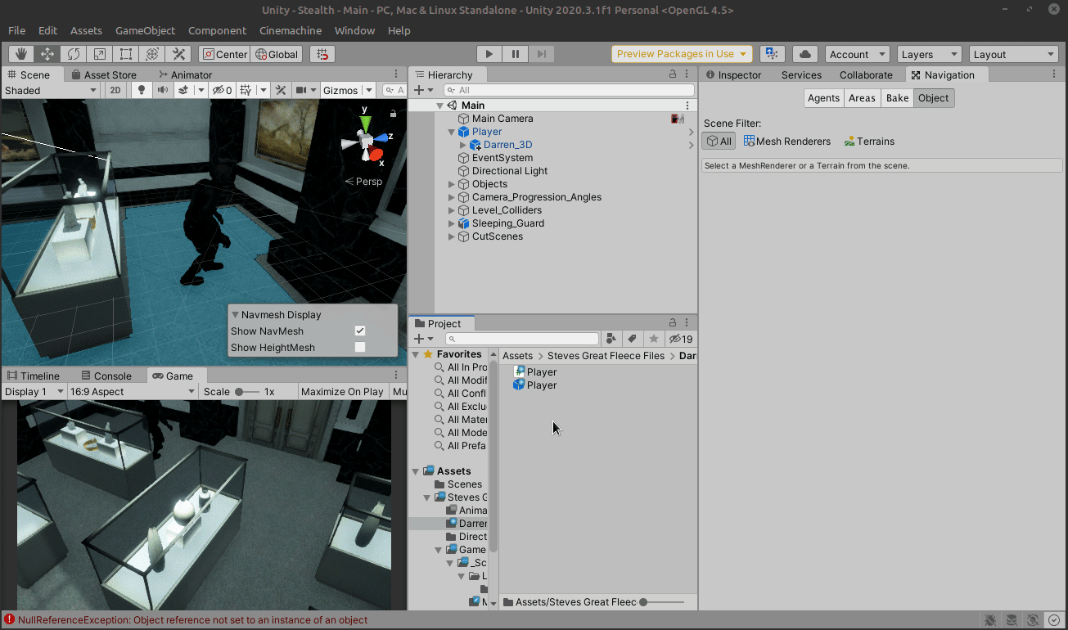Toggle grid snapping in the main toolbar
Screen dimensions: 1068x630
click(x=322, y=54)
